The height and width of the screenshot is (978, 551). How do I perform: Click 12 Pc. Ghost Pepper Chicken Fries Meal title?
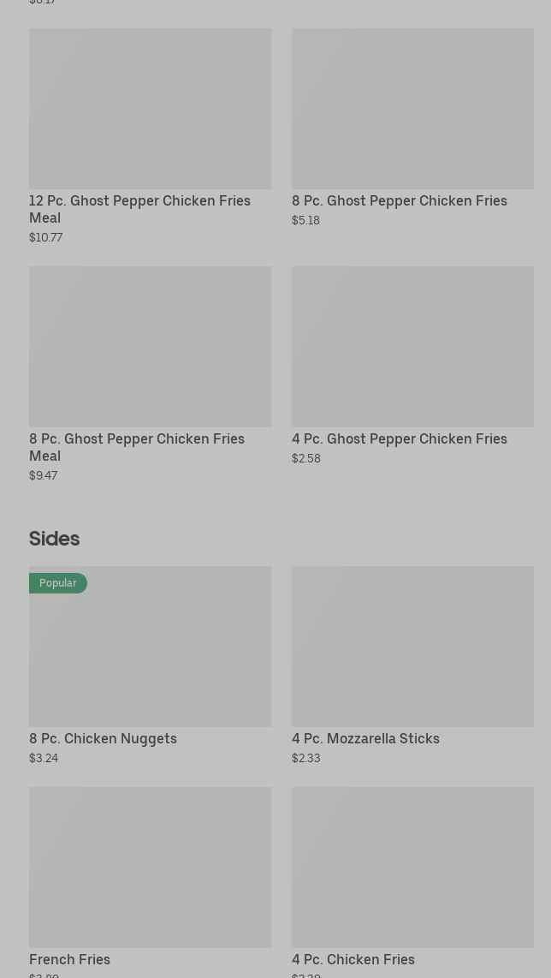point(139,209)
